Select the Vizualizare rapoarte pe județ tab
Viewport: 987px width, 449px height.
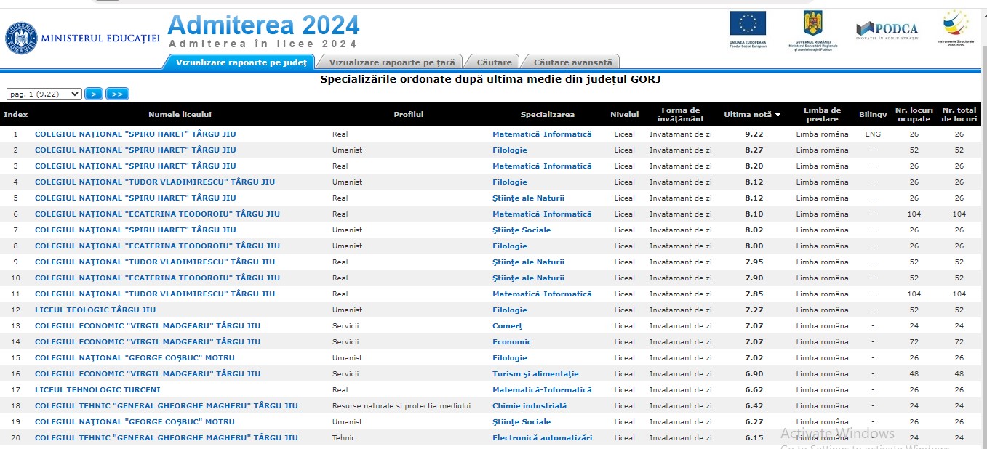241,62
